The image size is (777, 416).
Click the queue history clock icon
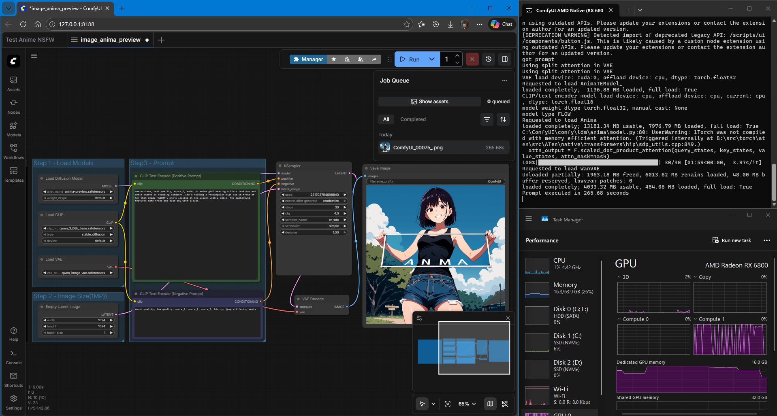pos(488,59)
